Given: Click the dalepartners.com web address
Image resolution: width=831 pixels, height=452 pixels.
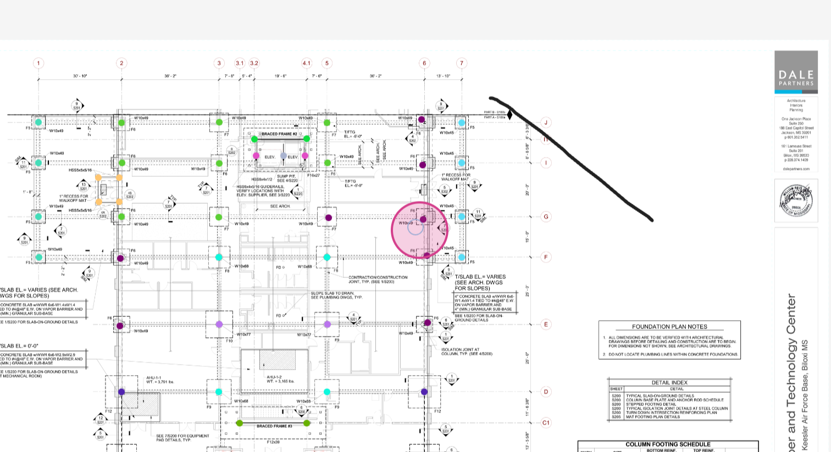Looking at the screenshot, I should pyautogui.click(x=796, y=169).
